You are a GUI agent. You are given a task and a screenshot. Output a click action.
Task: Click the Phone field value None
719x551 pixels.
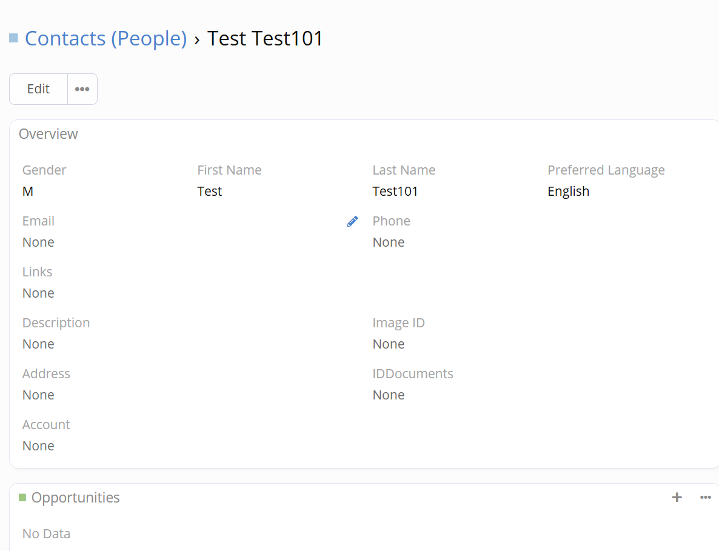pos(389,242)
